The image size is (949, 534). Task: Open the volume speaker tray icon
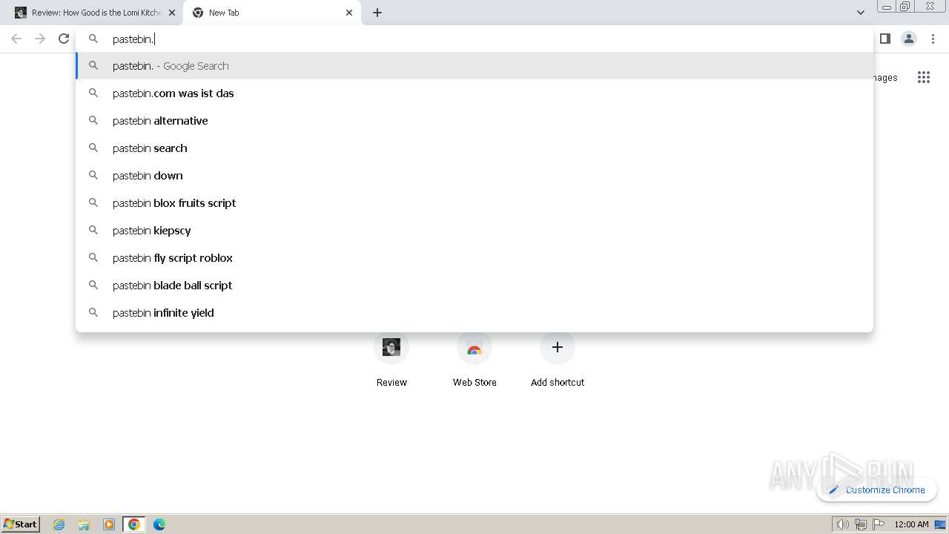click(x=843, y=524)
